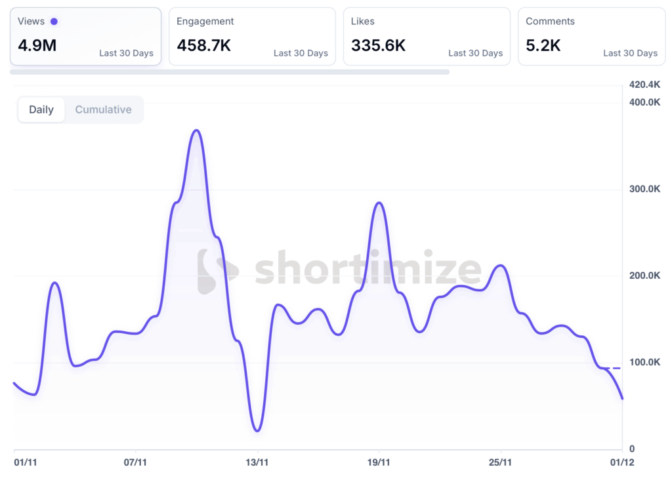Viewport: 672px width, 488px height.
Task: Click the purple dot beside Views
Action: pyautogui.click(x=54, y=22)
